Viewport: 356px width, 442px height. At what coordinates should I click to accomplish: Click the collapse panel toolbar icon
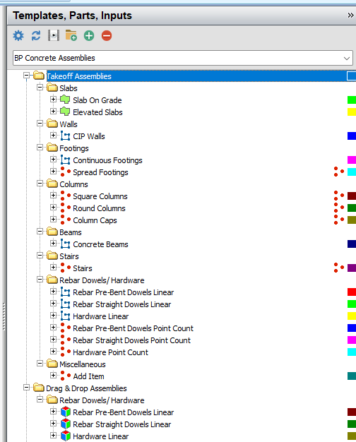54,35
